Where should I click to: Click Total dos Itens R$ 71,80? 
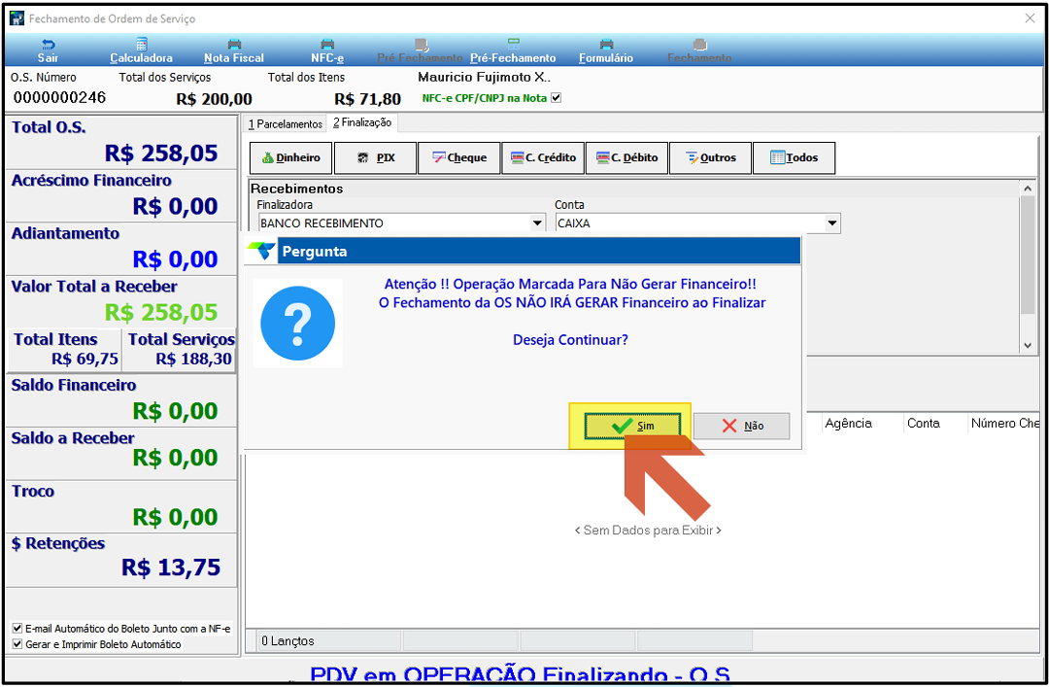point(367,99)
